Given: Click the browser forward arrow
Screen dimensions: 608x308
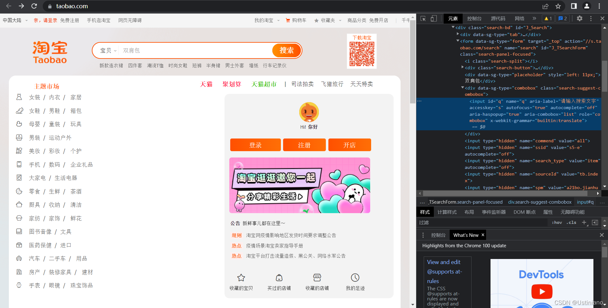Looking at the screenshot, I should [21, 6].
